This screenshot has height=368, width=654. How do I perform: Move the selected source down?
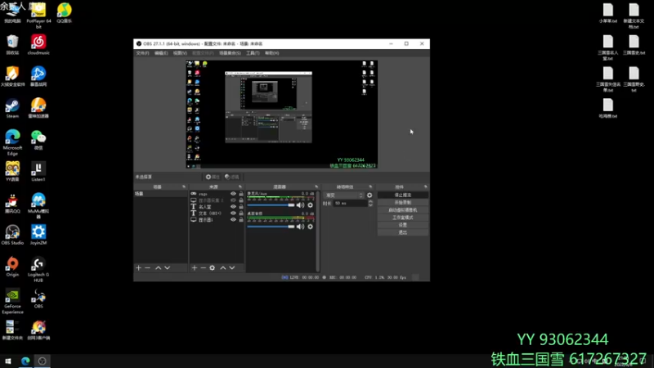click(232, 268)
